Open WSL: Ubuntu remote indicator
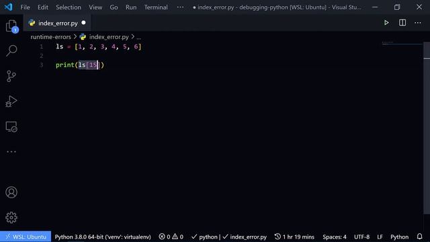 tap(26, 237)
